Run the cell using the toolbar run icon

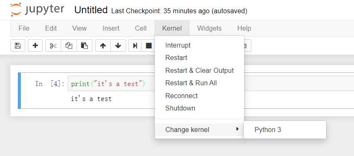coord(135,46)
